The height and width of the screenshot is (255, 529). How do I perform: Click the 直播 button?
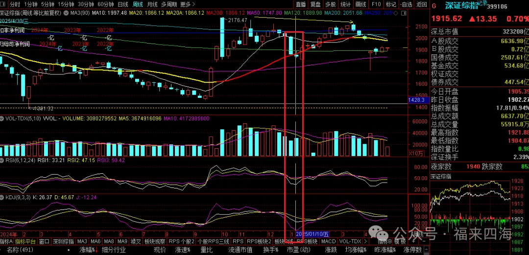[x=301, y=5]
